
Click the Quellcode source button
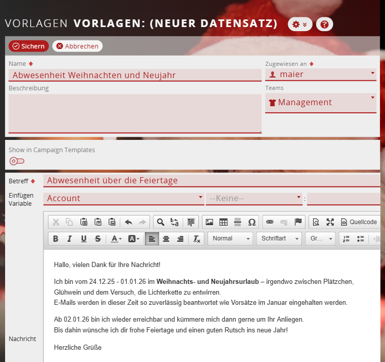coord(359,222)
